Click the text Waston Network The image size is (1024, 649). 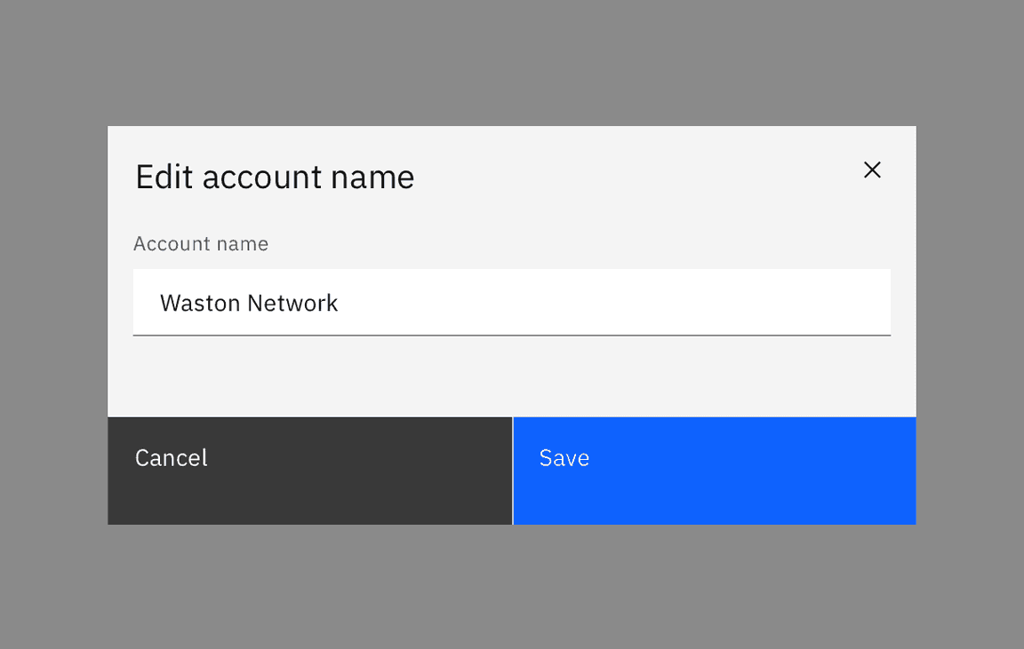coord(248,303)
